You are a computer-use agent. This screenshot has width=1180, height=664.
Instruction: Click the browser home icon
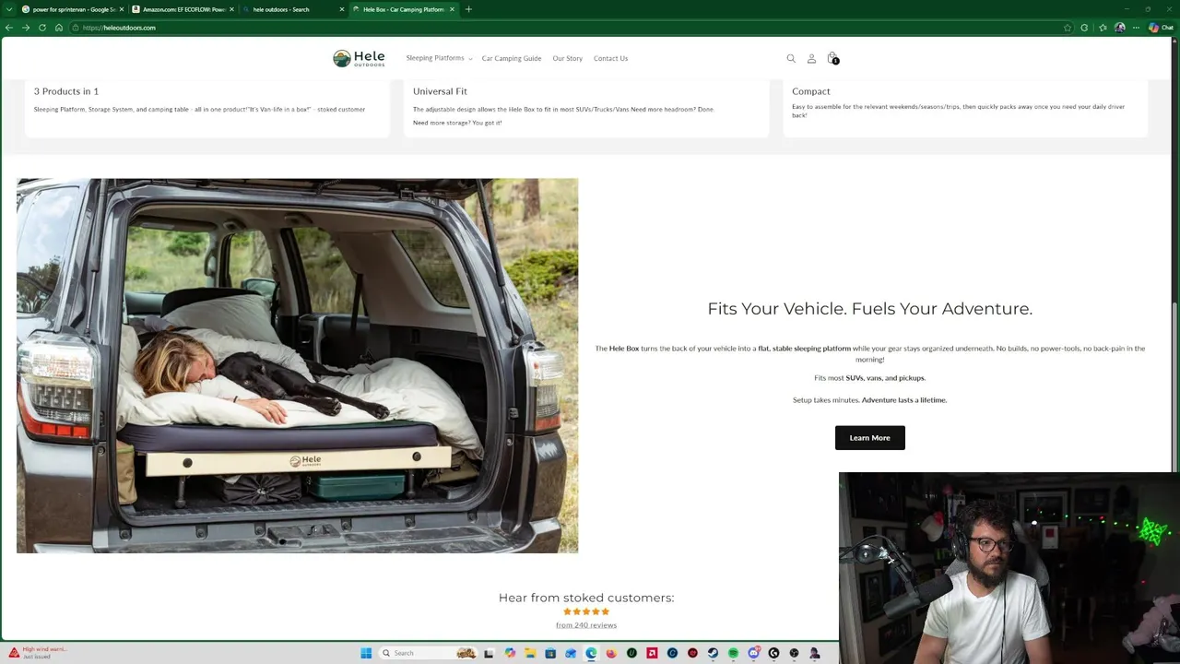[59, 28]
